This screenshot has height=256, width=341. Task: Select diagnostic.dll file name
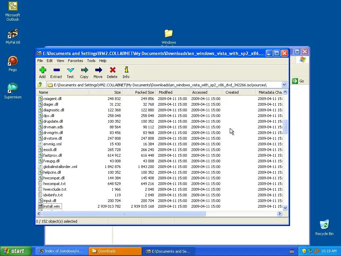pos(54,110)
